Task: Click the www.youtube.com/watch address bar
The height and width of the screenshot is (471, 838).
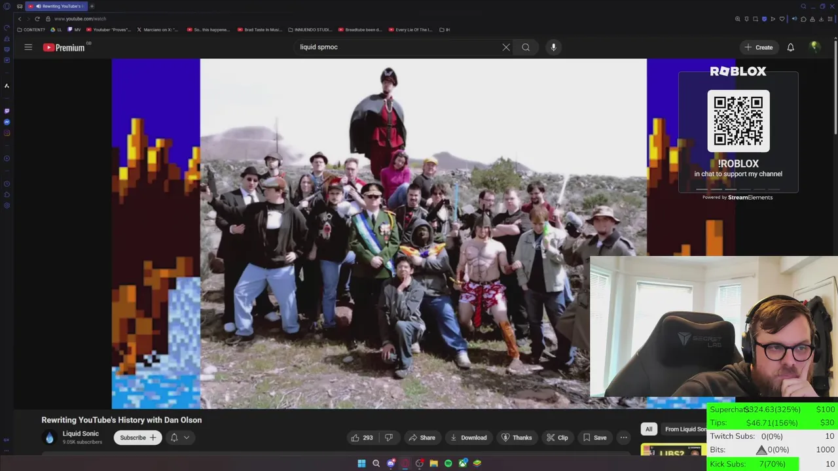Action: [x=80, y=19]
